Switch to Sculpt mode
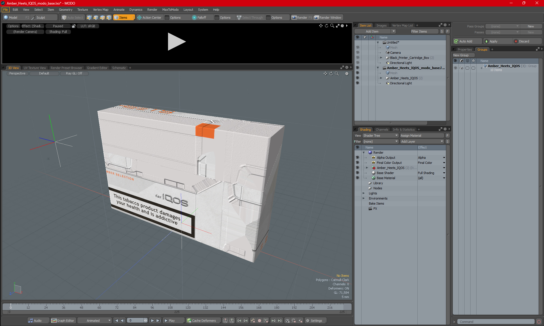This screenshot has width=544, height=326. 44,18
